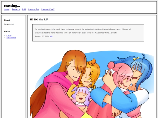Select the Precure I-X link
The image size is (158, 118).
(x=34, y=9)
